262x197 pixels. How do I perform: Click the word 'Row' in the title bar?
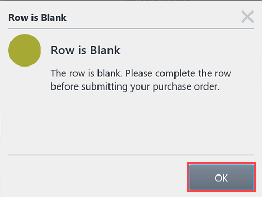[x=18, y=18]
